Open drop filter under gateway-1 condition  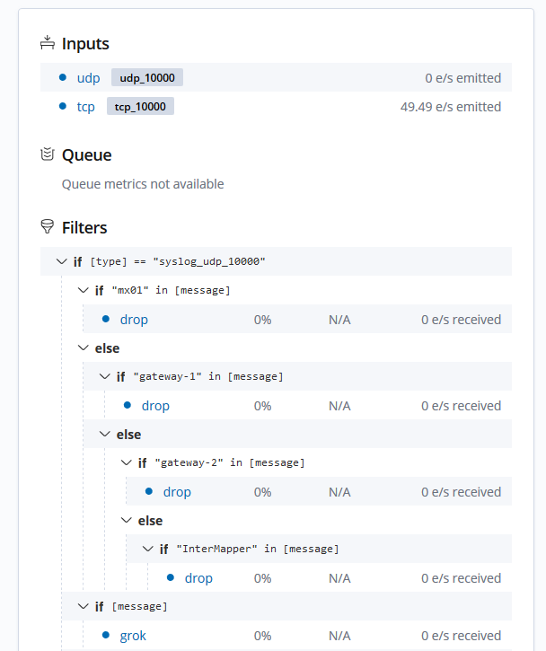pos(155,406)
